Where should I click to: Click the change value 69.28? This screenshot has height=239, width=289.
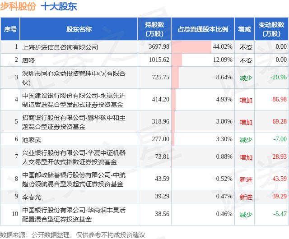point(280,121)
